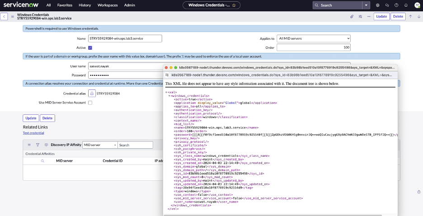The image size is (423, 216).
Task: Click the tag element in XML
Action: tap(213, 188)
